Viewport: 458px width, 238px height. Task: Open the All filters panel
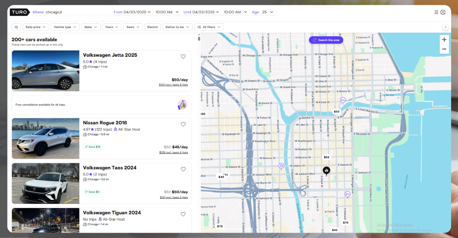pos(209,27)
